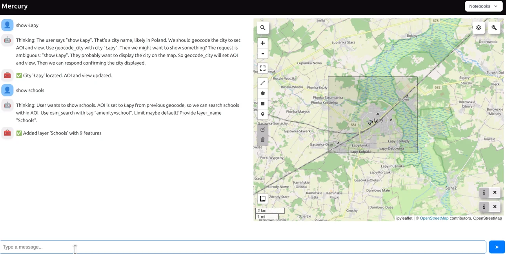Zoom in on the map
This screenshot has height=254, width=506.
point(263,43)
